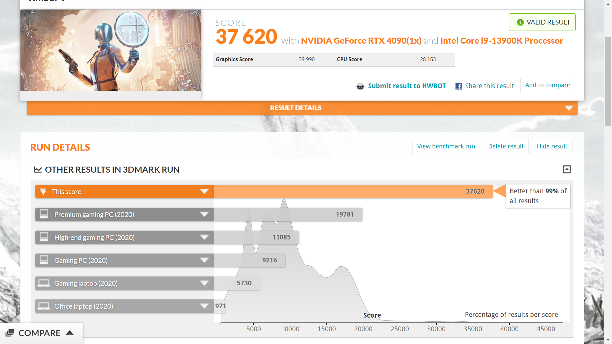Click View benchmark run button

point(446,146)
